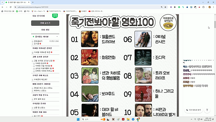216x122 pixels.
Task: Go back to the previous page
Action: (x=2, y=7)
